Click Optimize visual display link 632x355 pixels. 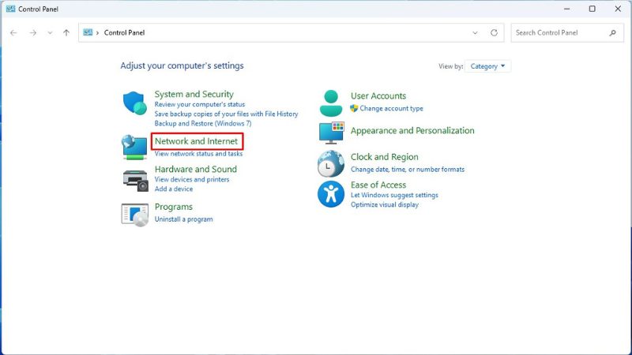[385, 204]
